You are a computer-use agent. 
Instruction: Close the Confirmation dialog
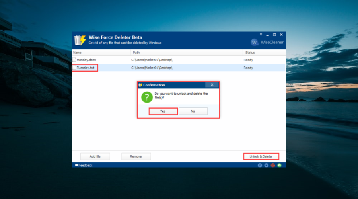click(212, 84)
